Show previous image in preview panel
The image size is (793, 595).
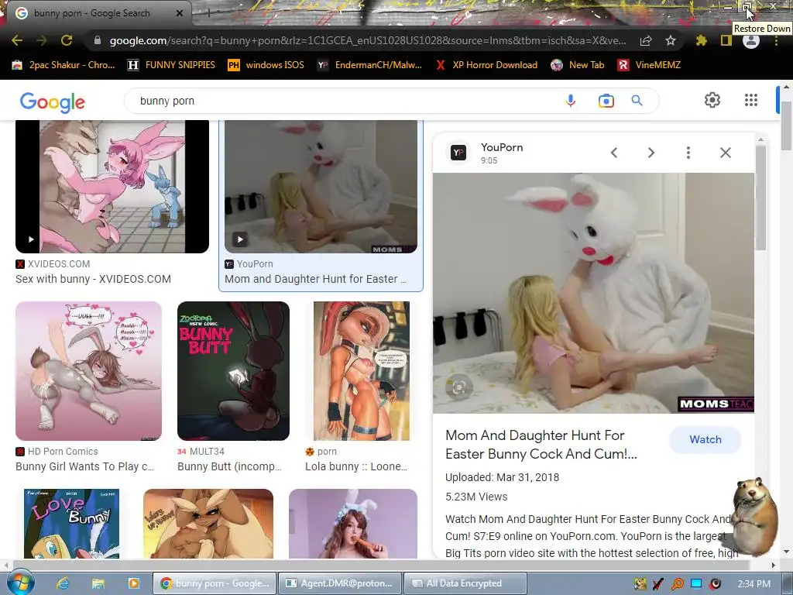pyautogui.click(x=614, y=153)
